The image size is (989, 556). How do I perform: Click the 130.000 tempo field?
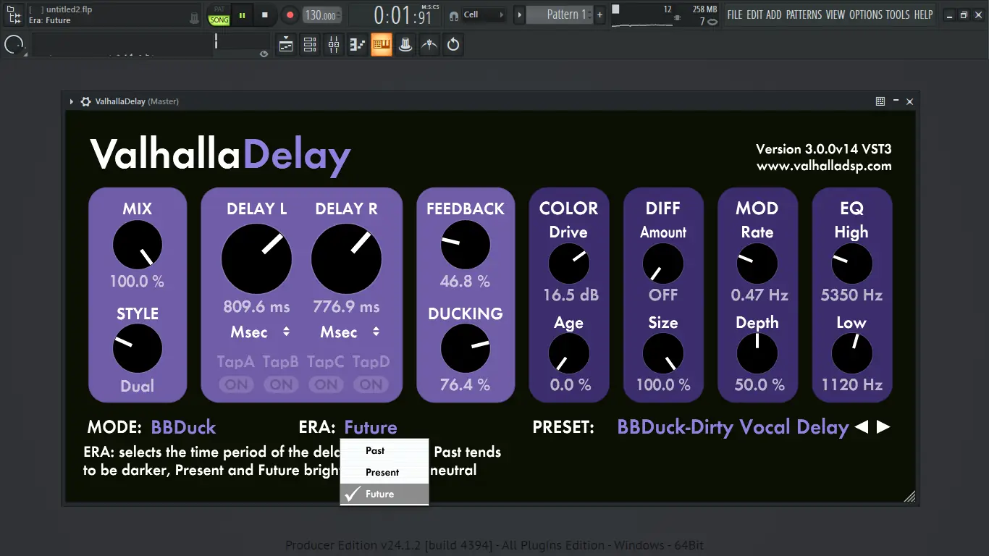pyautogui.click(x=321, y=15)
